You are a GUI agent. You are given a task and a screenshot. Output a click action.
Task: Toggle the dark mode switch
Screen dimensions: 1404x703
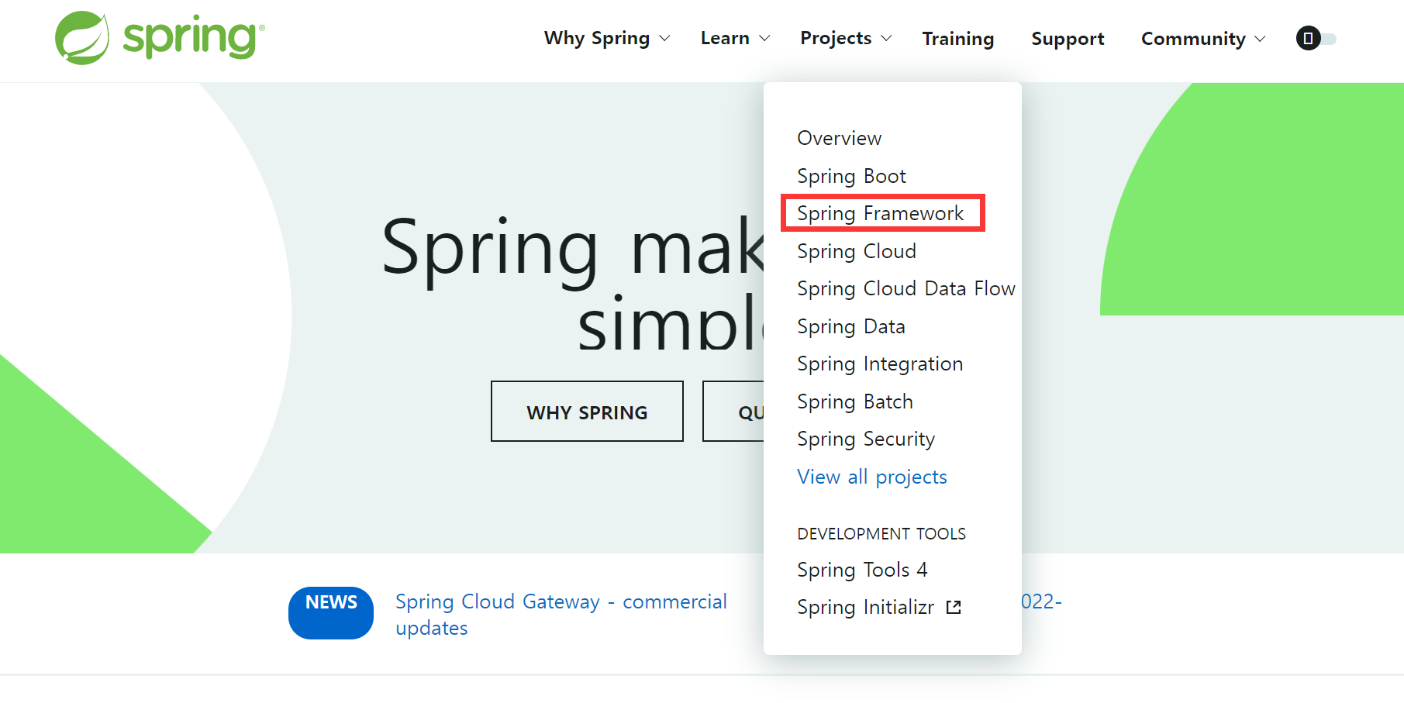1316,39
